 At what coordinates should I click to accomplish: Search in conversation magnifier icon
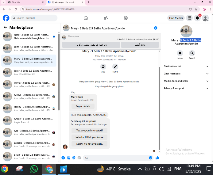point(192,53)
